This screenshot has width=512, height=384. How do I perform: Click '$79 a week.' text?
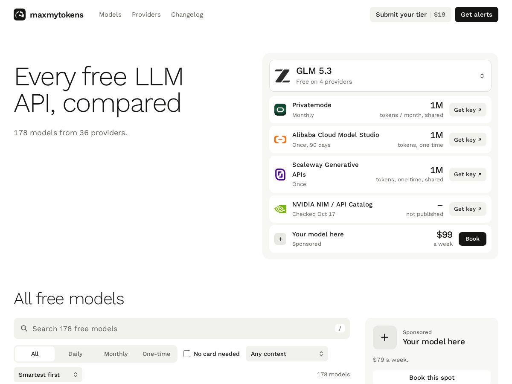pos(390,360)
